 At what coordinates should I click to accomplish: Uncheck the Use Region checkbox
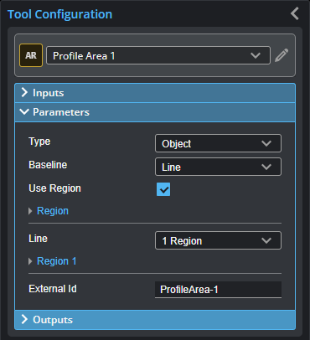[163, 189]
